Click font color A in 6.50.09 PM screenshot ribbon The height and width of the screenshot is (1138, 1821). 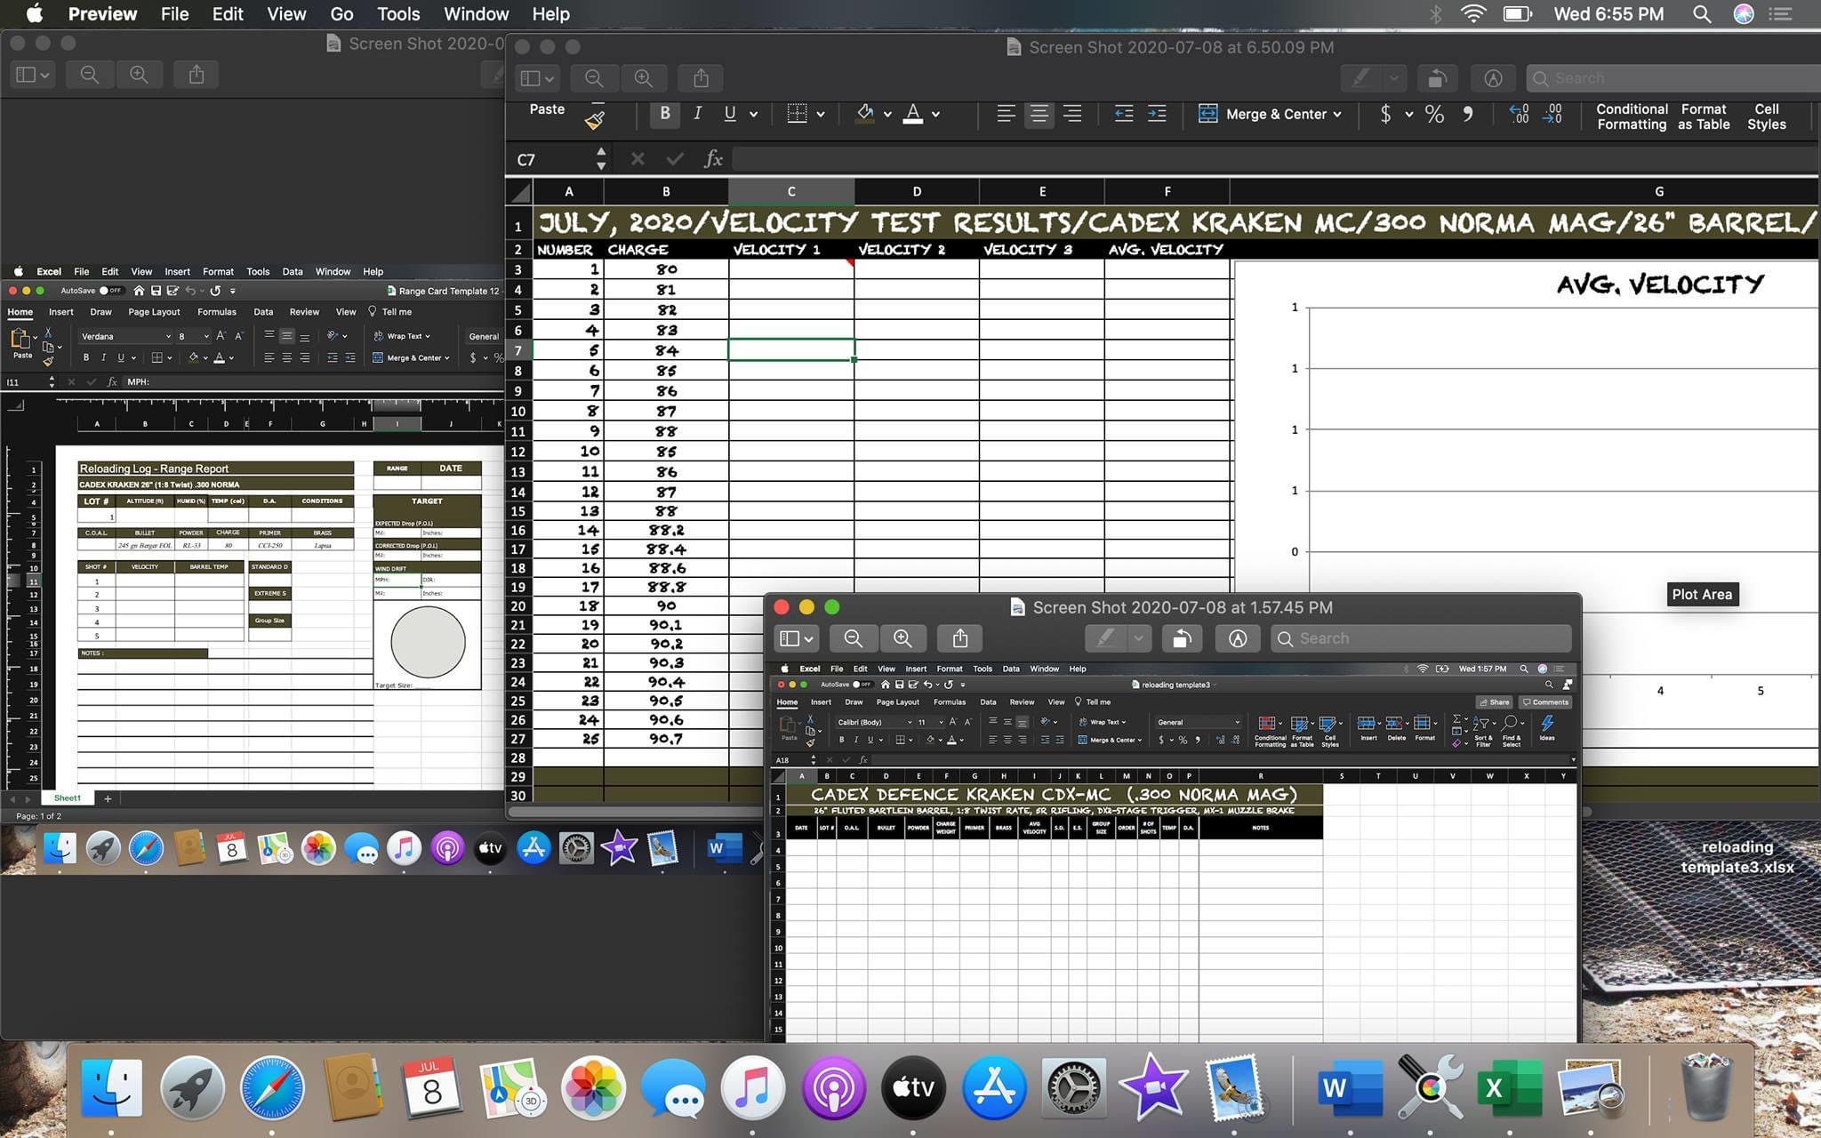913,114
